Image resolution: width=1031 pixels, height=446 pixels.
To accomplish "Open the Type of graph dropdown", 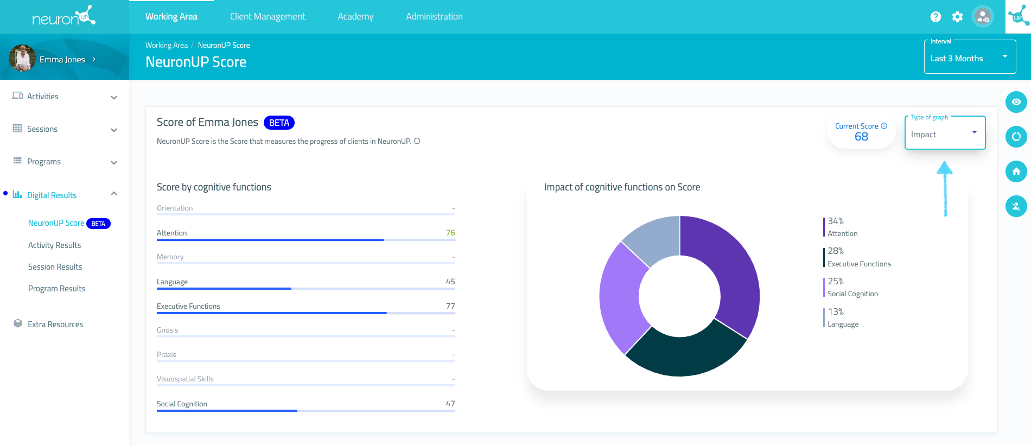I will pyautogui.click(x=944, y=133).
